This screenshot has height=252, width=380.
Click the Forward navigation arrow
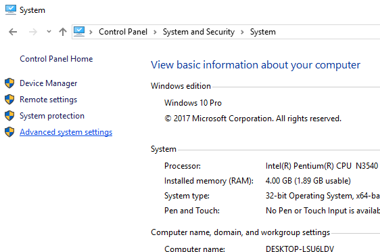tap(33, 32)
